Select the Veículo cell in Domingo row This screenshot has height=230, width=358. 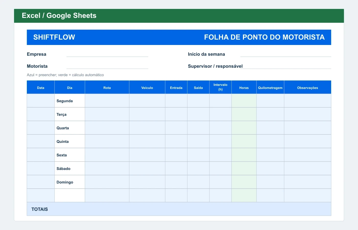coord(147,182)
